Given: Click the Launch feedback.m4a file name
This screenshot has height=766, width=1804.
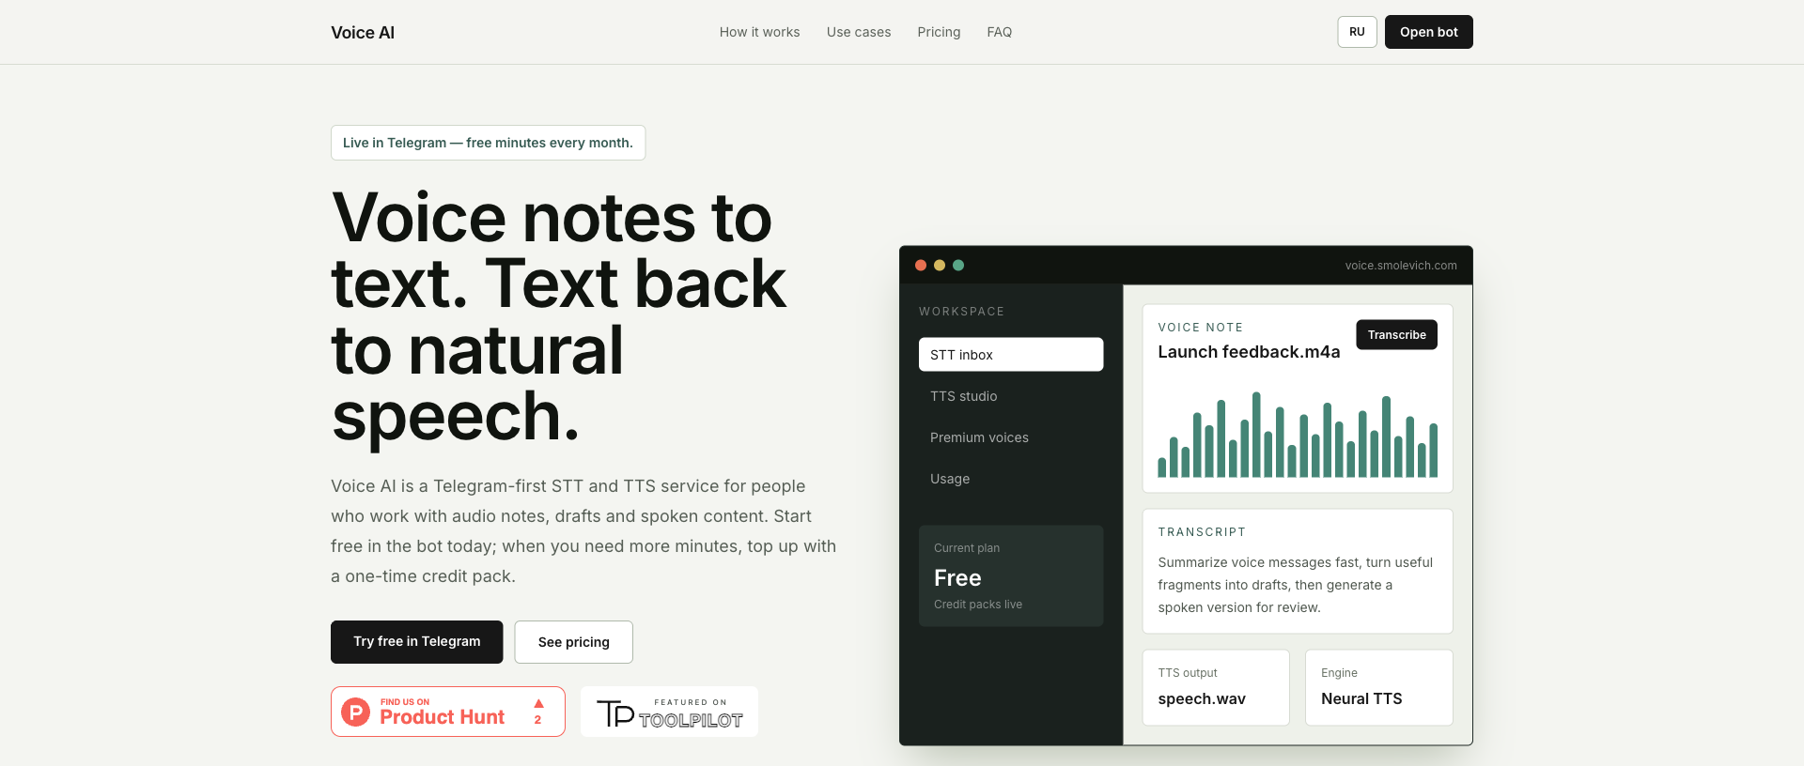Looking at the screenshot, I should [x=1249, y=352].
